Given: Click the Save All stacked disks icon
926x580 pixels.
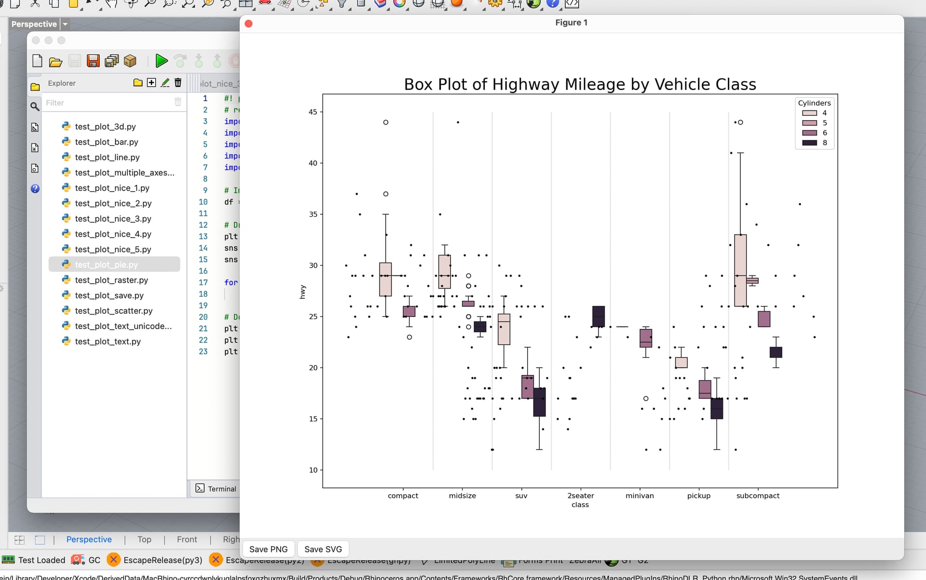Looking at the screenshot, I should point(112,61).
